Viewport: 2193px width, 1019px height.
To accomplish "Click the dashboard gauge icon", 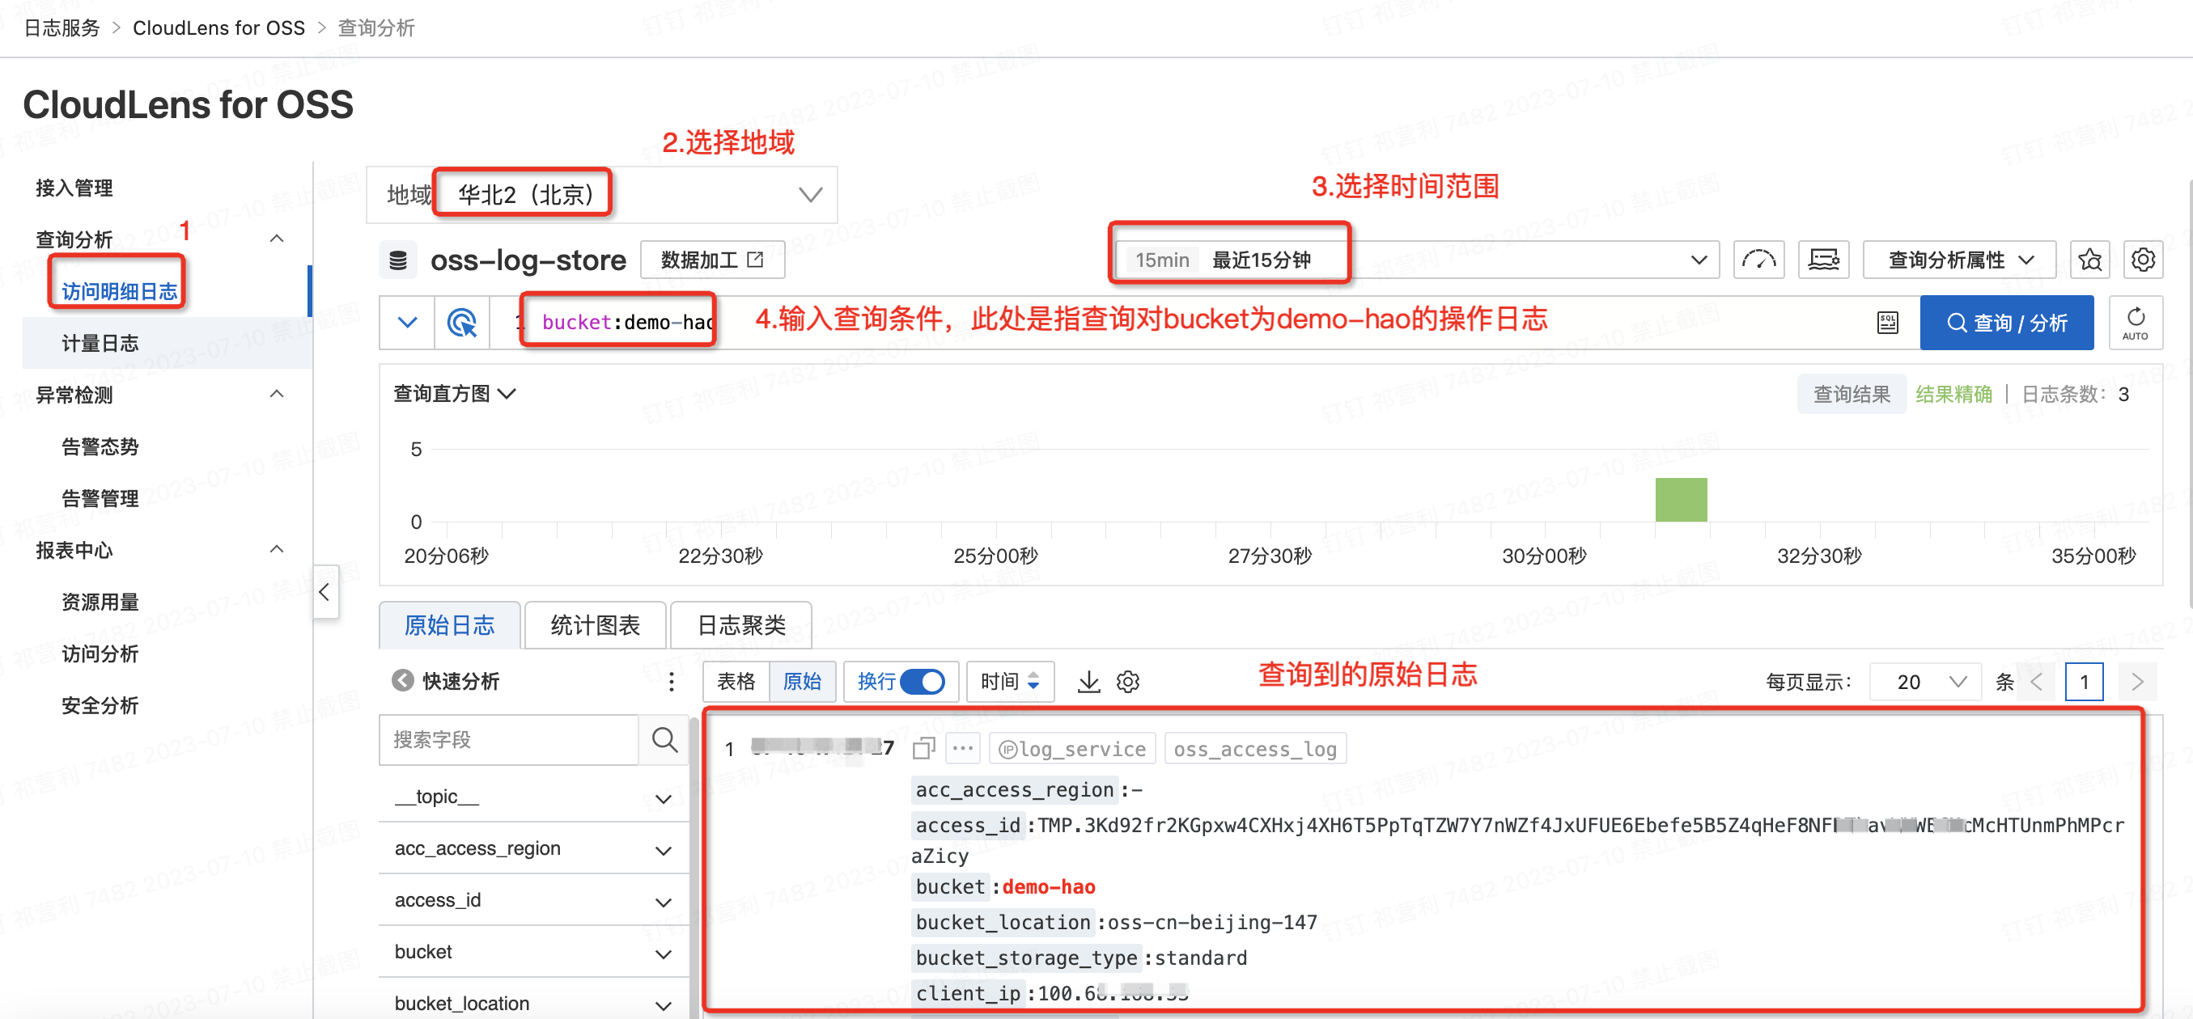I will click(x=1758, y=260).
